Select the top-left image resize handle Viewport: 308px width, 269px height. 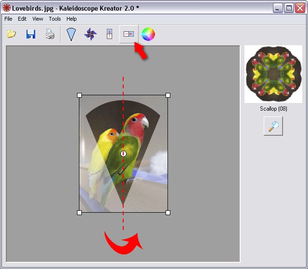click(x=79, y=95)
